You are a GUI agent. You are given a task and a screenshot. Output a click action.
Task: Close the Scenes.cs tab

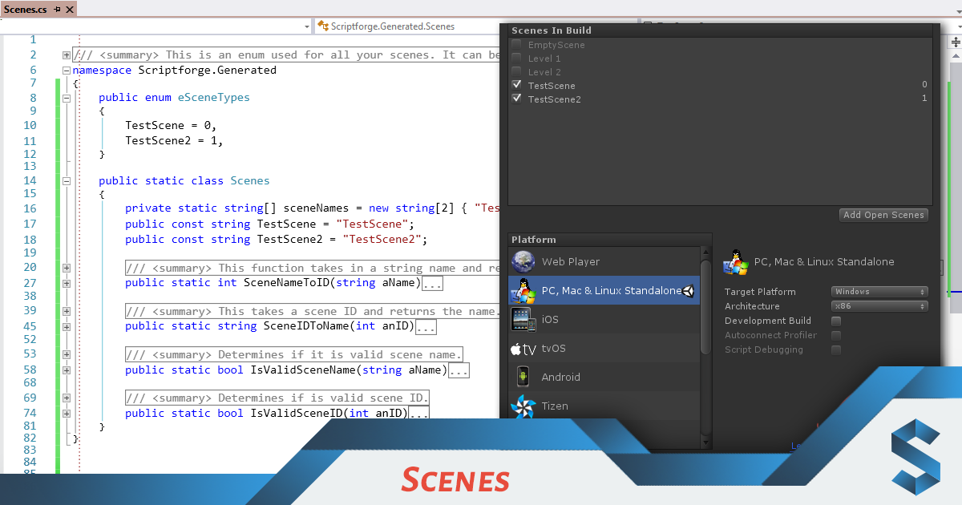[69, 10]
